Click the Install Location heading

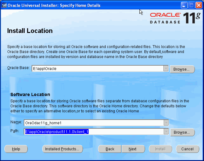[30, 31]
